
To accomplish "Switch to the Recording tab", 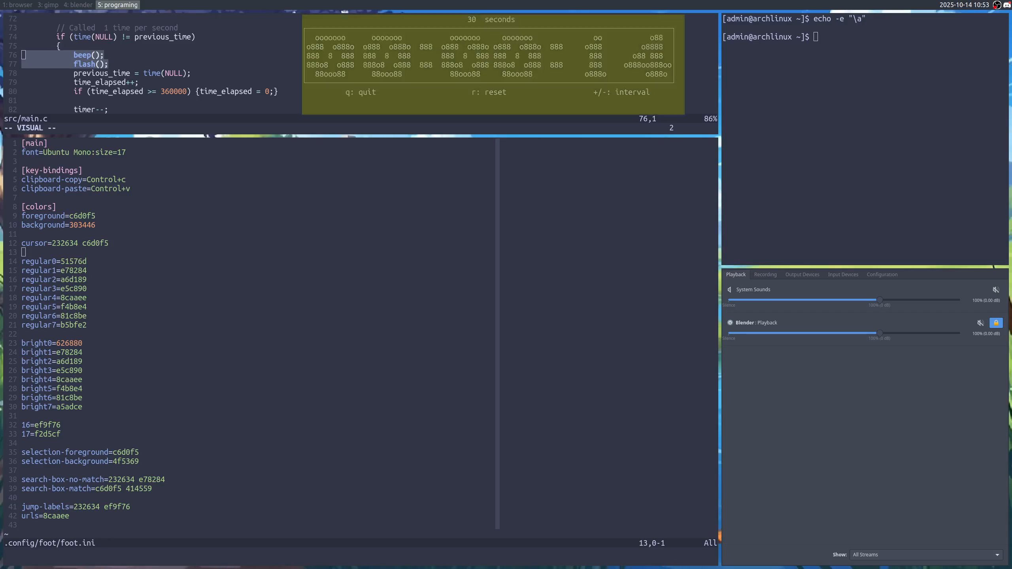I will [x=765, y=275].
